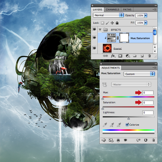Select the Hue/Saturation layer name
The height and width of the screenshot is (162, 162).
(x=140, y=38)
